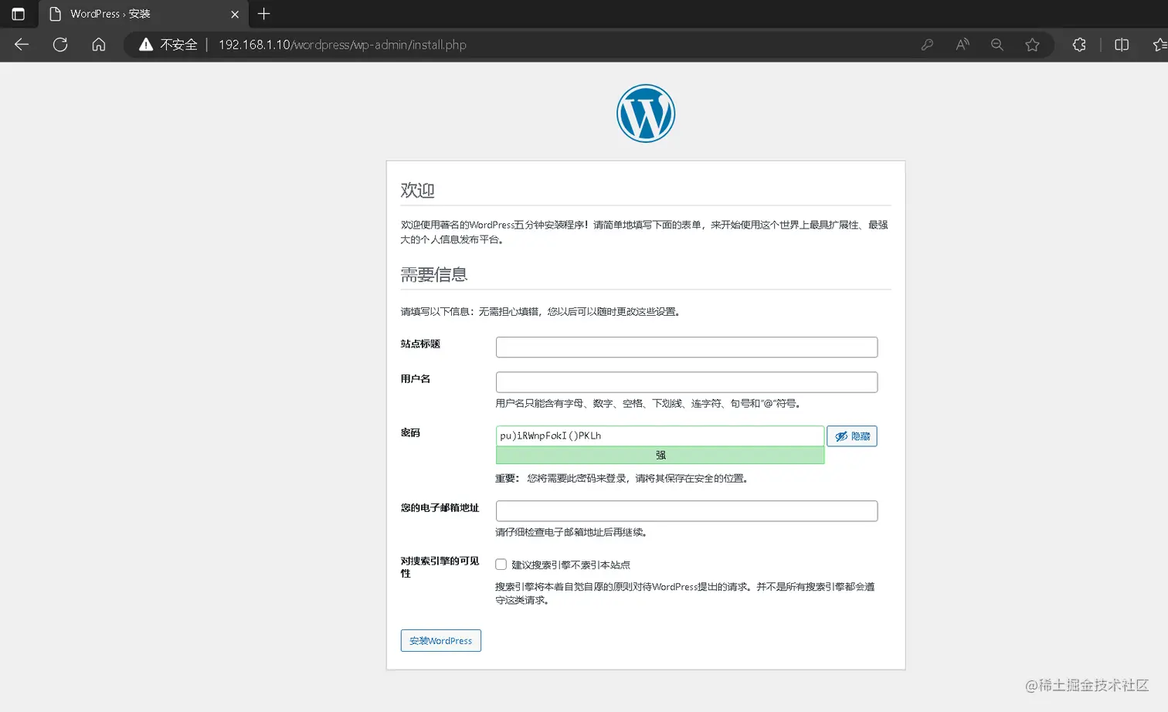This screenshot has height=712, width=1168.
Task: Focus the 您的电子邮箱地址 input field
Action: pos(687,510)
